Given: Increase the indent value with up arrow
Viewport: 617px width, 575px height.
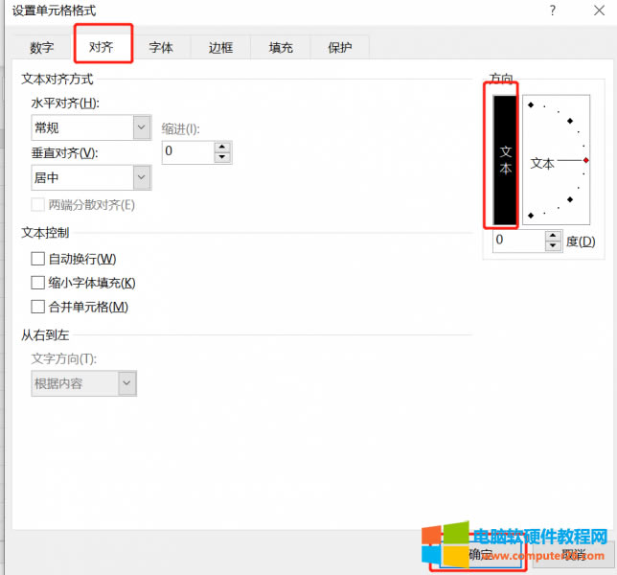Looking at the screenshot, I should tap(222, 147).
